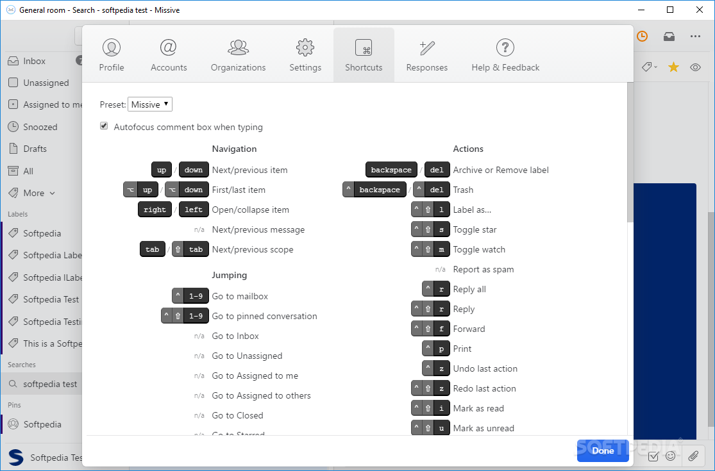The height and width of the screenshot is (471, 715).
Task: Click the Go to mailbox shortcut key
Action: (x=190, y=296)
